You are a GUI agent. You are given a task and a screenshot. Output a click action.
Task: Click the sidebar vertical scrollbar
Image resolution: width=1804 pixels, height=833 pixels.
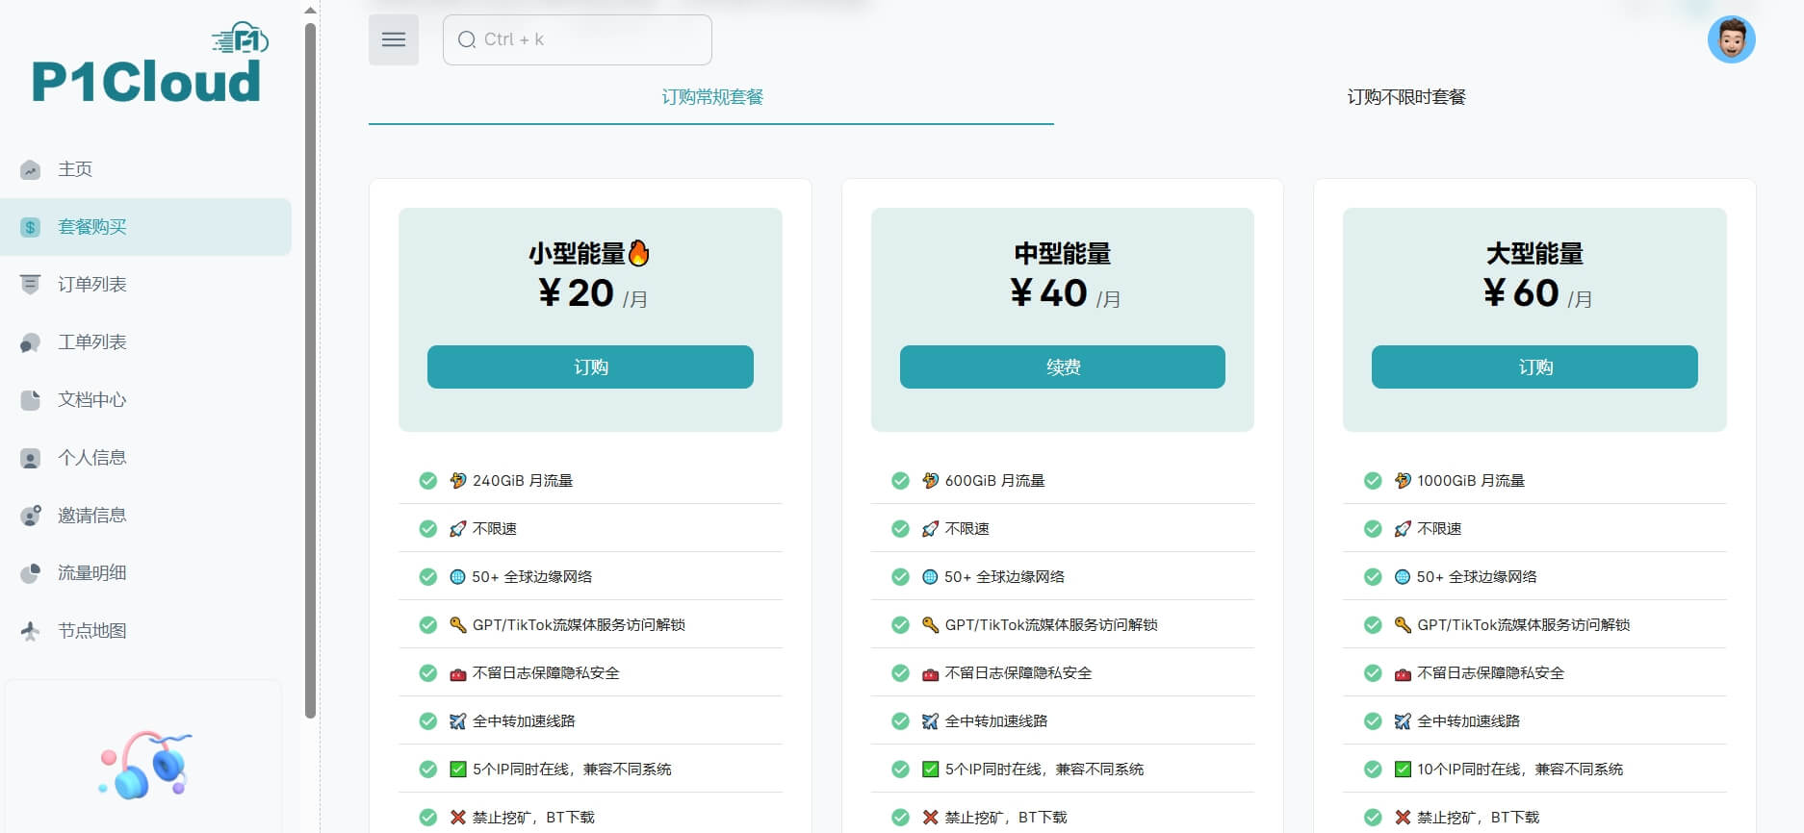pyautogui.click(x=310, y=370)
